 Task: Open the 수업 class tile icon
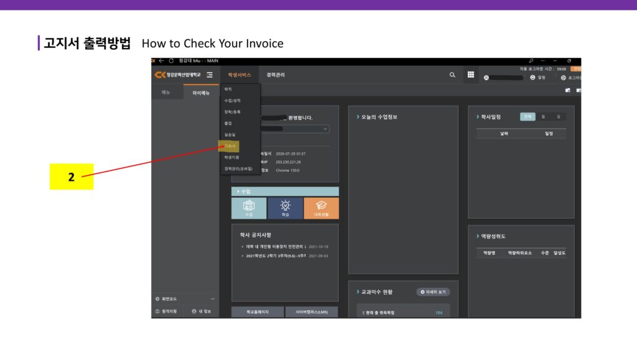[x=249, y=208]
